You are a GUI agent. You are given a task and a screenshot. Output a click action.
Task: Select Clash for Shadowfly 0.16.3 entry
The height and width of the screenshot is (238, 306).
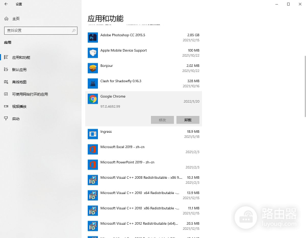tap(143, 83)
